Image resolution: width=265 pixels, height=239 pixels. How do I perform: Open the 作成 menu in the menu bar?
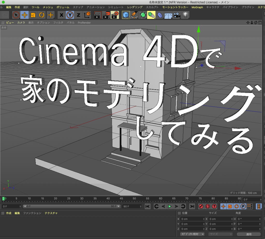point(17,7)
